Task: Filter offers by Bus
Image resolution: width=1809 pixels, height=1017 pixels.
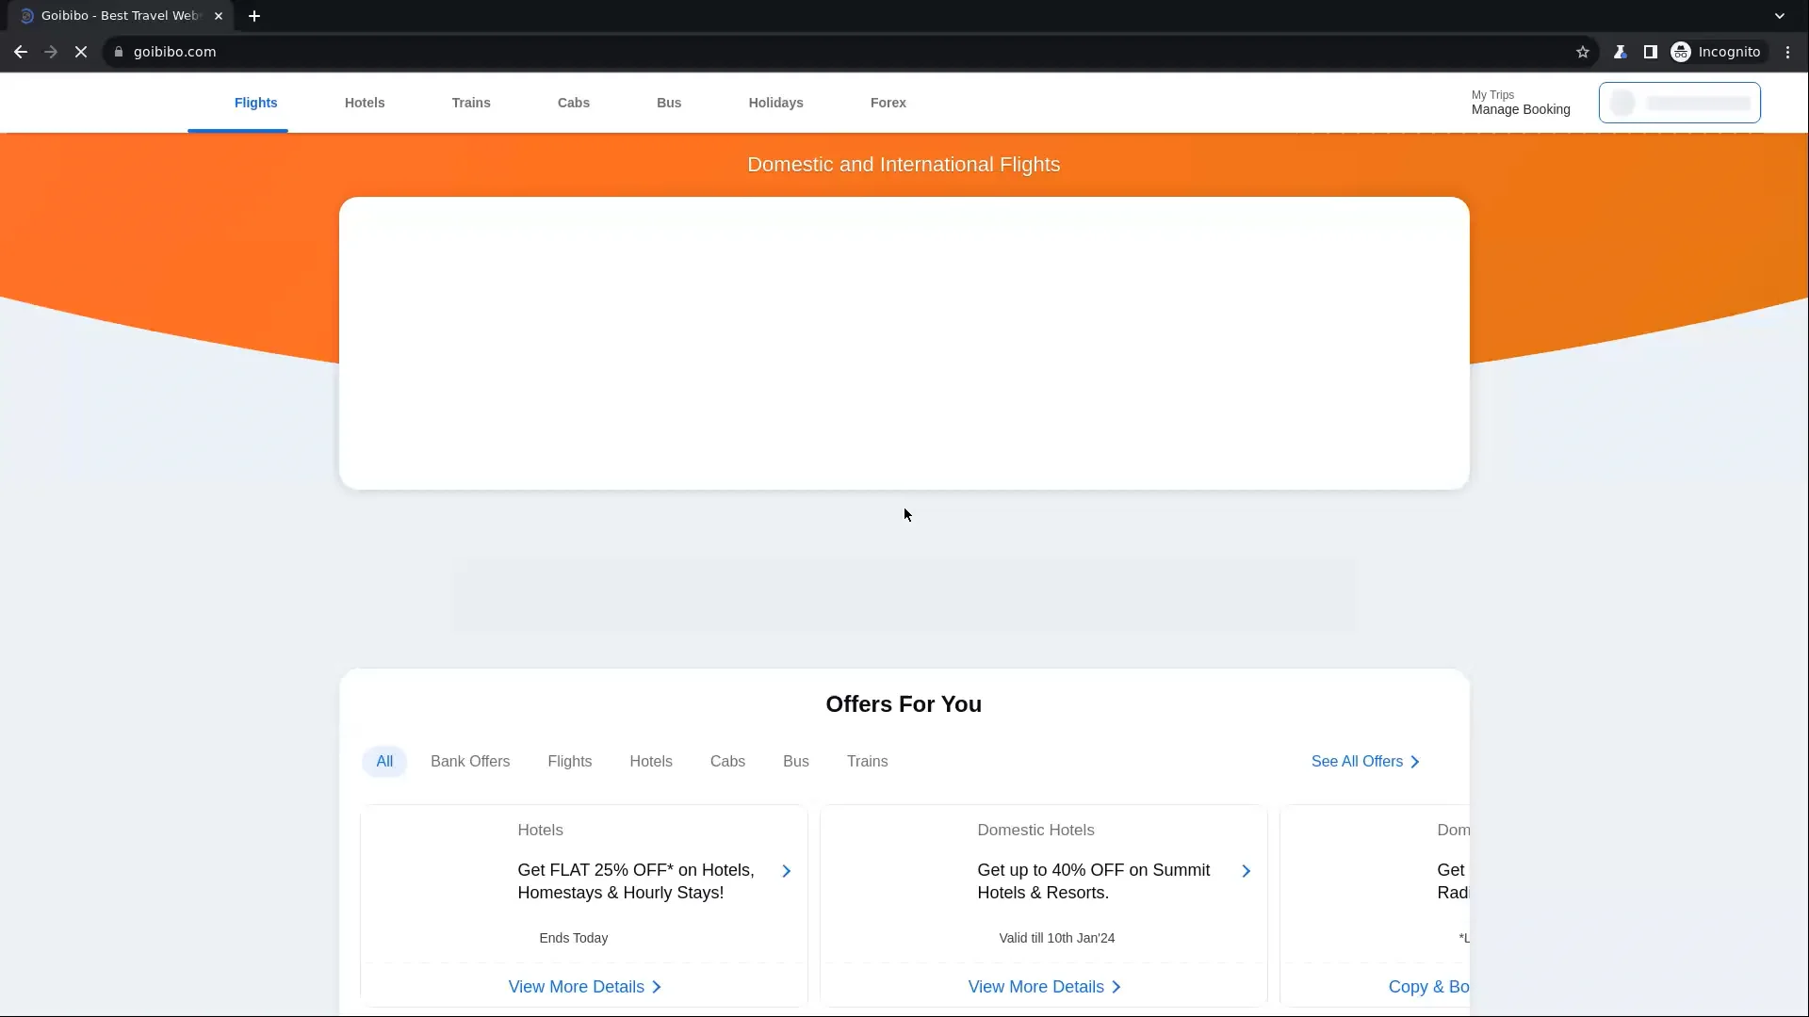Action: (x=796, y=761)
